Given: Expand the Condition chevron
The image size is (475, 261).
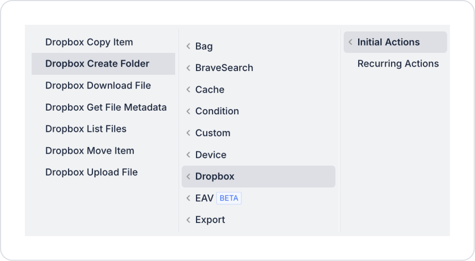Looking at the screenshot, I should coord(188,111).
